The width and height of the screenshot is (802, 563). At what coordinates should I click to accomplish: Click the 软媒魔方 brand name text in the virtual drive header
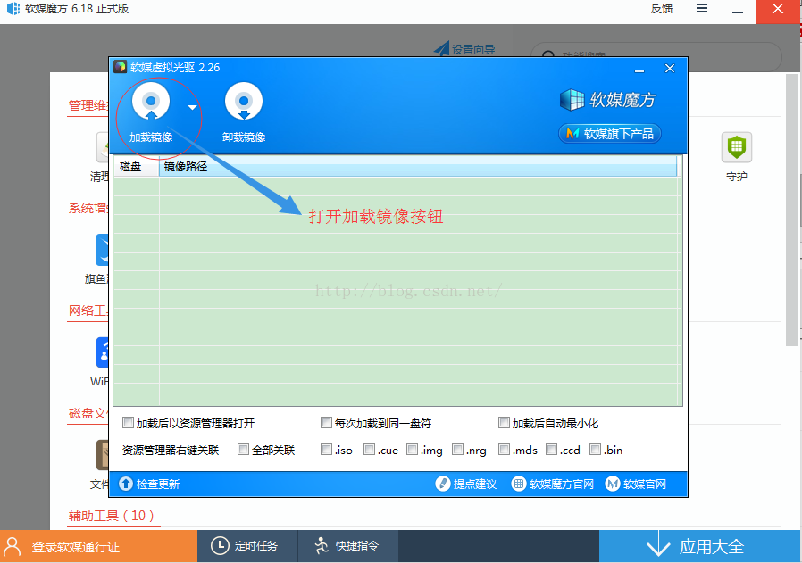(x=622, y=100)
